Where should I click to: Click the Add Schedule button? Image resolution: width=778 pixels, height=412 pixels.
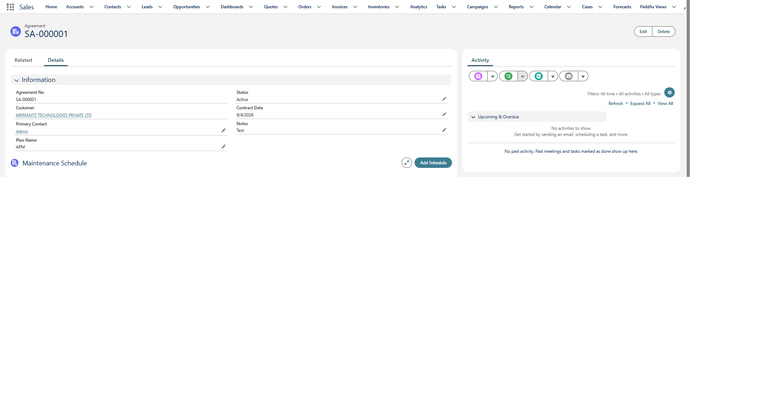[433, 163]
